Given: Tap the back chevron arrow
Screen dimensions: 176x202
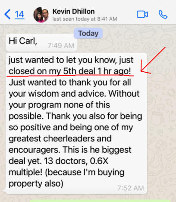Looking at the screenshot, I should click(x=7, y=14).
